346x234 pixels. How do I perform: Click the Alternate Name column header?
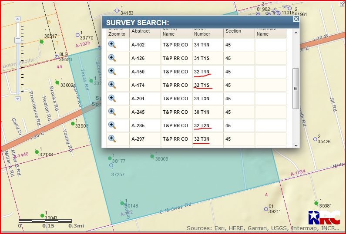[270, 33]
